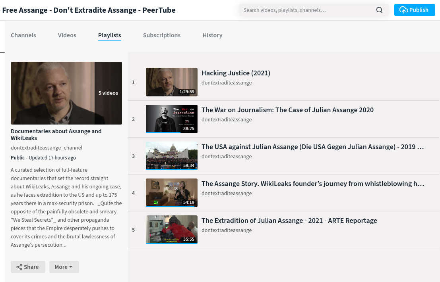Click dontextraditeassange under The Extradition of Julian Assange
The height and width of the screenshot is (282, 440).
point(227,230)
